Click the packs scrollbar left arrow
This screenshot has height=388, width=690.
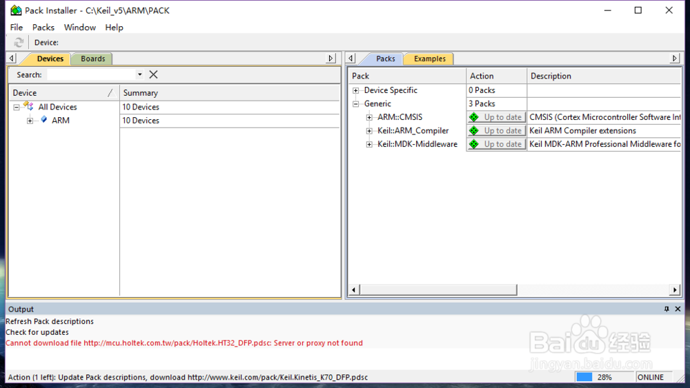tap(354, 289)
